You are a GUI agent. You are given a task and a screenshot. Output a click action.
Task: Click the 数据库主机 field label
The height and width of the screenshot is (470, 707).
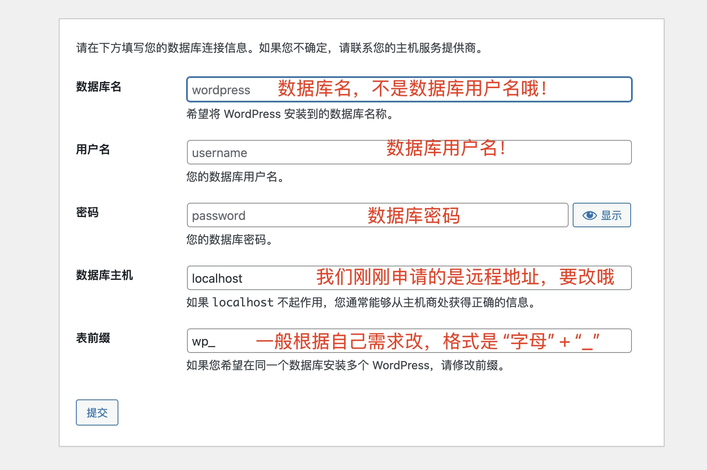[x=104, y=275]
